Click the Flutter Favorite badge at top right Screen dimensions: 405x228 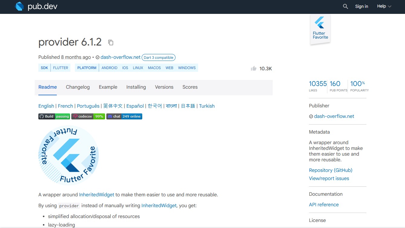[x=320, y=30]
